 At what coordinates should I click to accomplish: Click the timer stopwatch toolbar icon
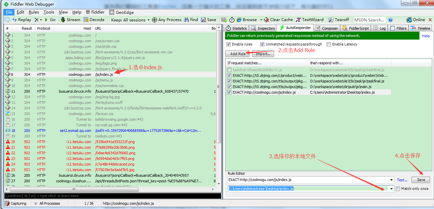(232, 20)
